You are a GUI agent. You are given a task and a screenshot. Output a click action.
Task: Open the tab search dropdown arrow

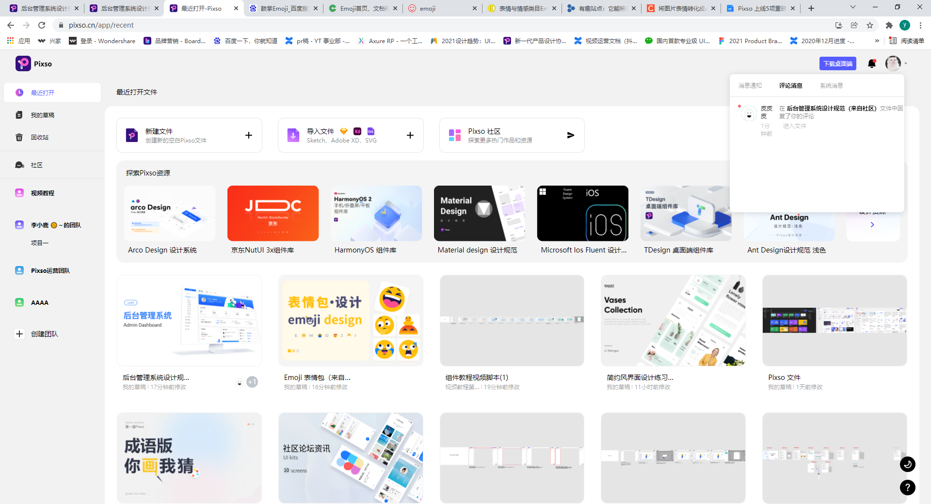[x=853, y=7]
